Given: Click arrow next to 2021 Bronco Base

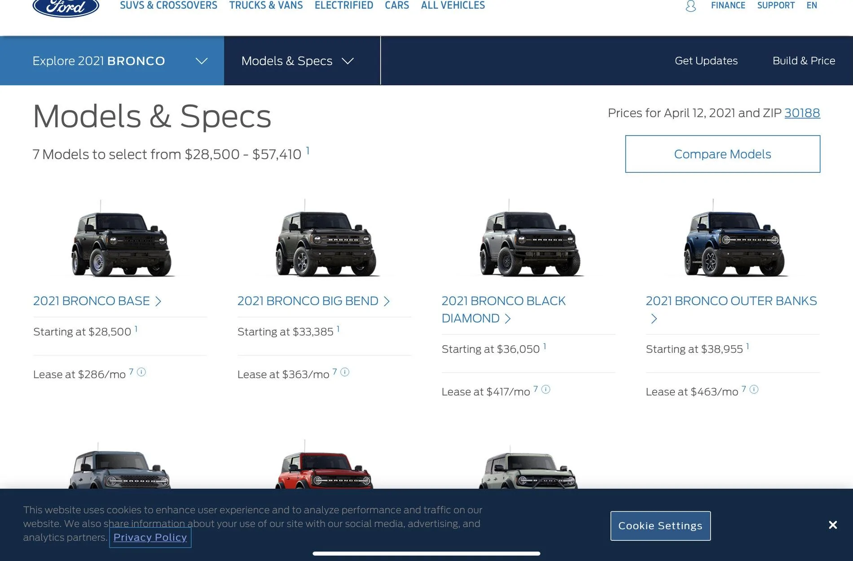Looking at the screenshot, I should [158, 301].
